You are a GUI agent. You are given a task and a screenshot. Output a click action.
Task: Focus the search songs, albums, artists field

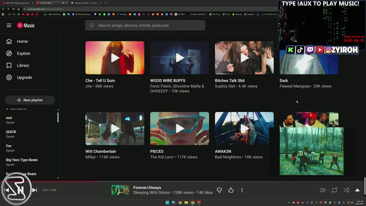point(145,25)
